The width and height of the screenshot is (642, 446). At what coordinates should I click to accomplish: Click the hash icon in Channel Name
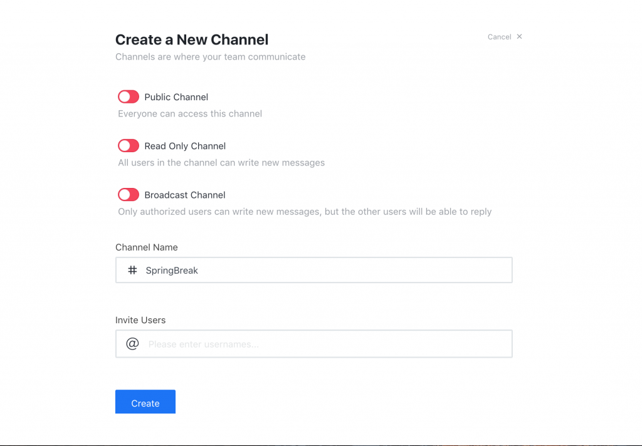[x=132, y=270]
